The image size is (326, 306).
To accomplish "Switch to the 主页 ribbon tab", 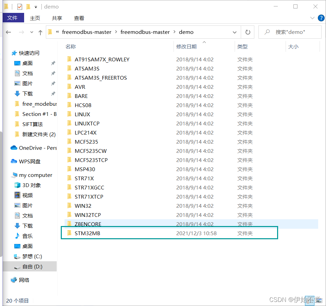I will (35, 18).
